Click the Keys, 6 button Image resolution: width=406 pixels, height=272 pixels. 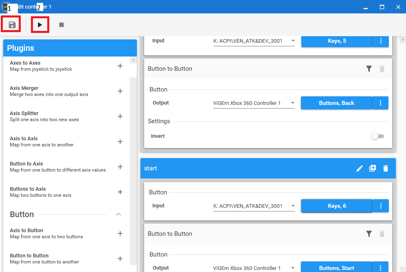point(337,206)
